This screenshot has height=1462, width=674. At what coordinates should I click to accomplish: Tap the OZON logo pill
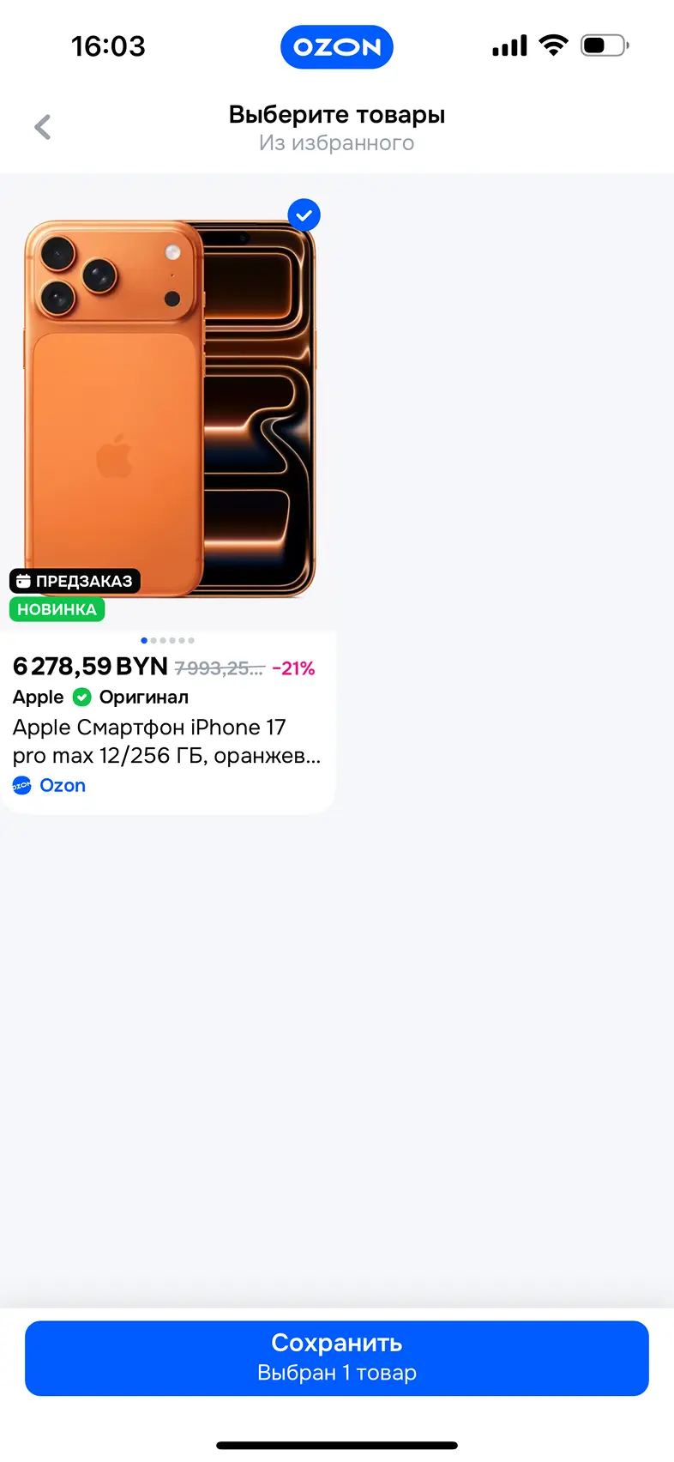[x=337, y=47]
